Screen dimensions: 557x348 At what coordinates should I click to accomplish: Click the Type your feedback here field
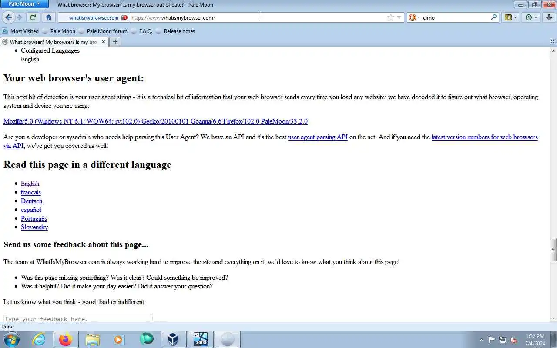tap(78, 318)
